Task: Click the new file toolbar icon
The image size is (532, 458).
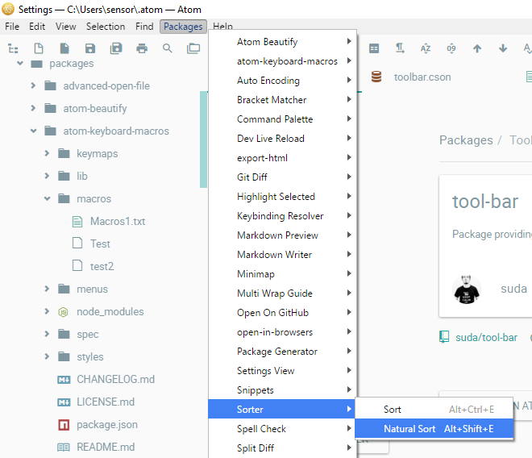Action: (39, 48)
